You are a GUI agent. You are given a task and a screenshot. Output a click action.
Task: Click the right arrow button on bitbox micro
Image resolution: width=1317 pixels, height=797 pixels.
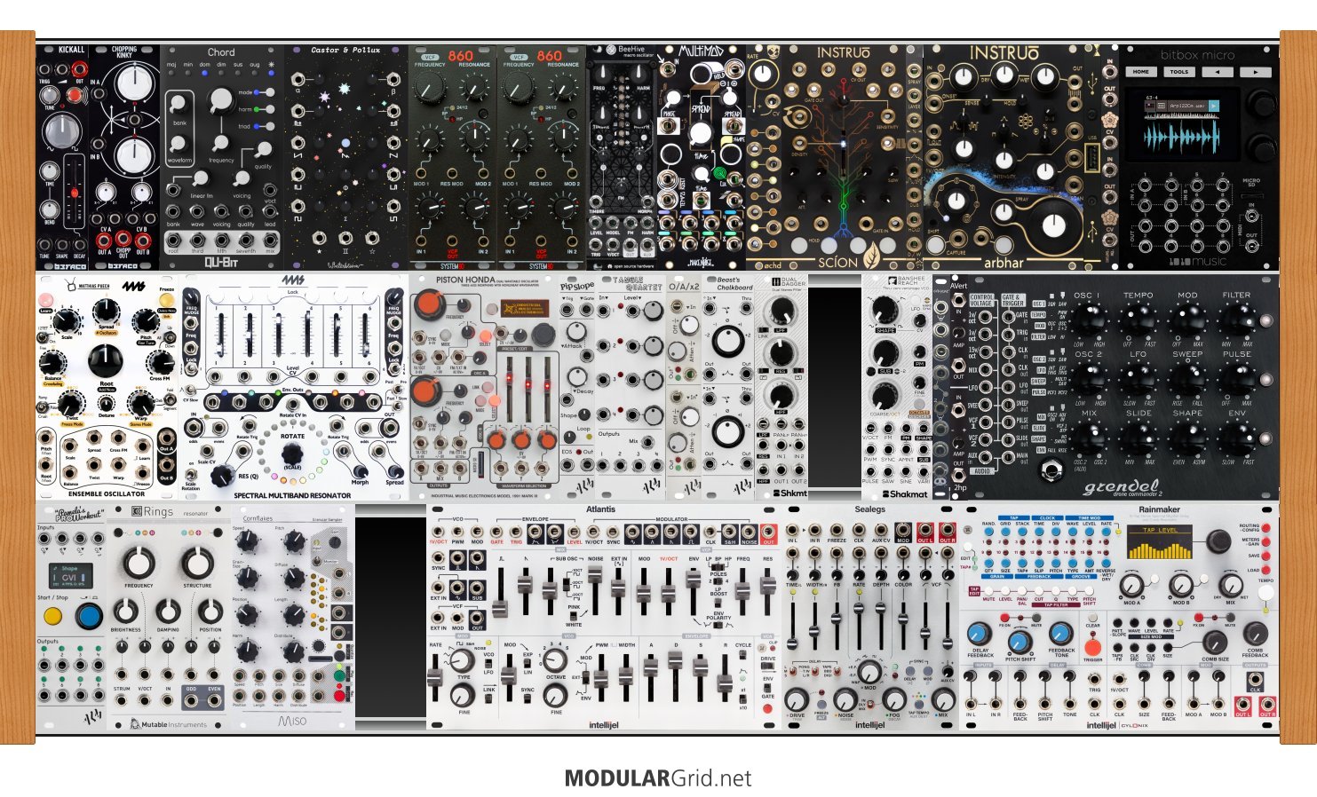(1255, 72)
